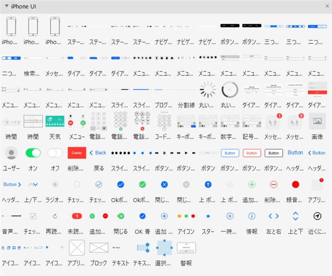Select the 再読 reload arrow shape
Image resolution: width=332 pixels, height=276 pixels.
(55, 216)
